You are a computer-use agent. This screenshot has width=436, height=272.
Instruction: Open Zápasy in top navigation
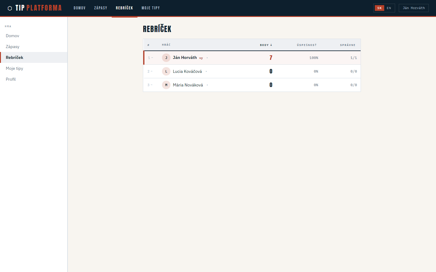coord(101,8)
